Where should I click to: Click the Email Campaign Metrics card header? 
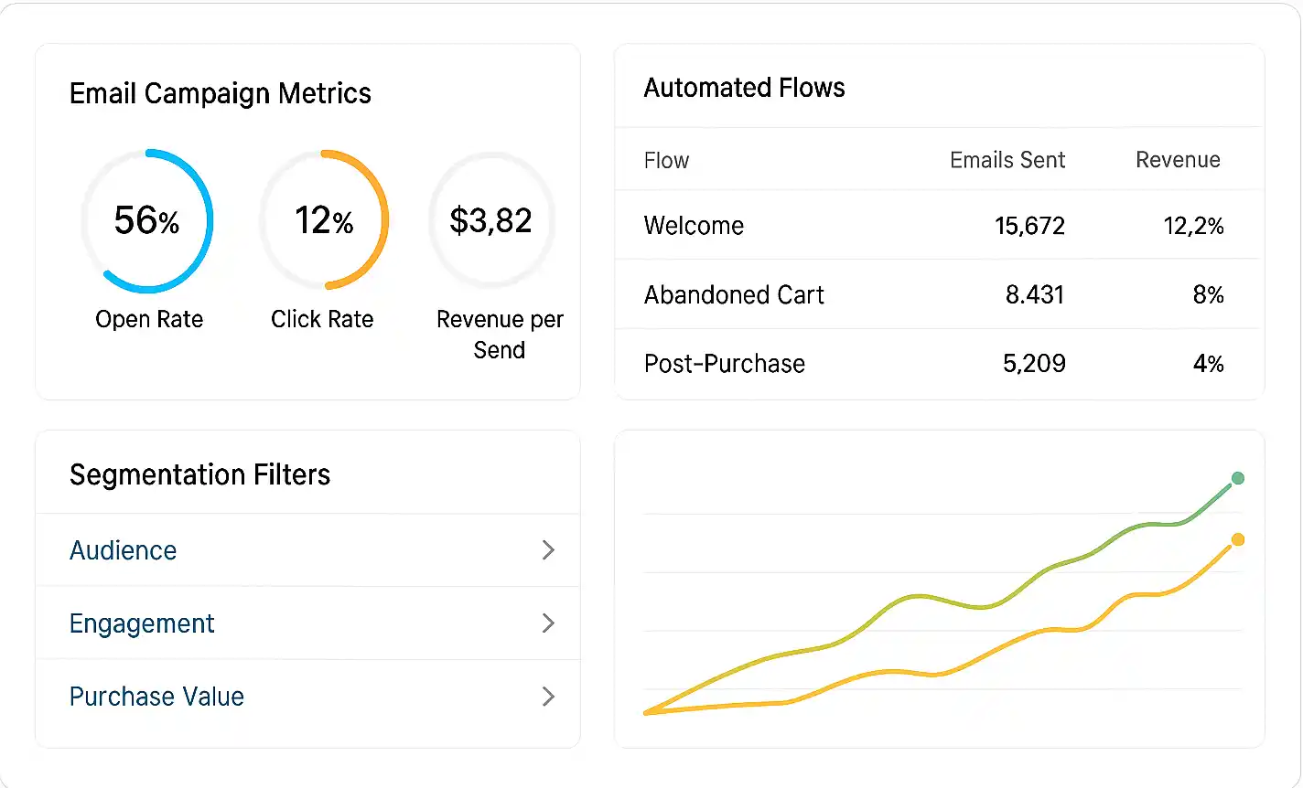[220, 92]
